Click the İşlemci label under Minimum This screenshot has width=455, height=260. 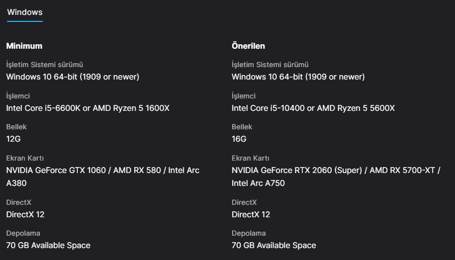pyautogui.click(x=18, y=96)
